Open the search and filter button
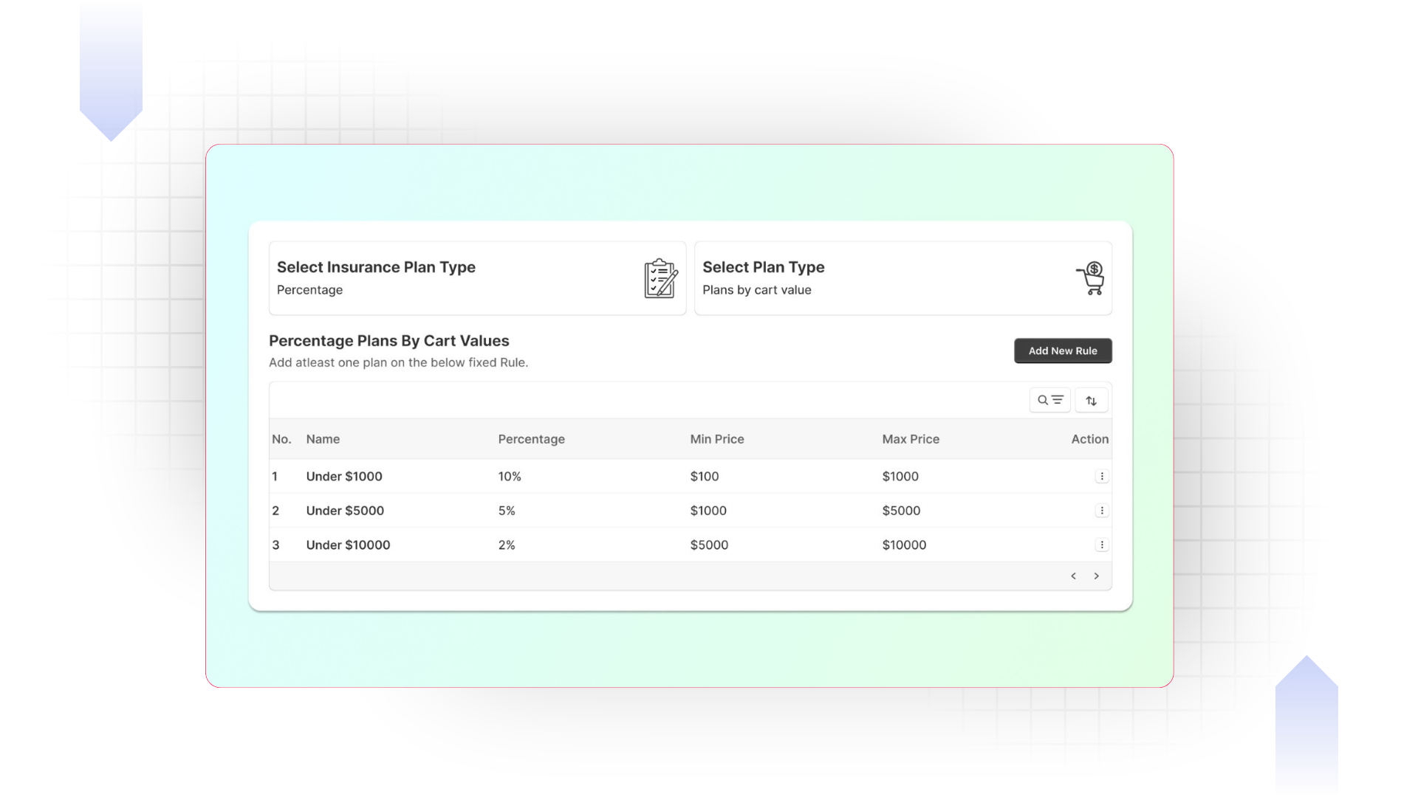The height and width of the screenshot is (797, 1418). (x=1049, y=400)
